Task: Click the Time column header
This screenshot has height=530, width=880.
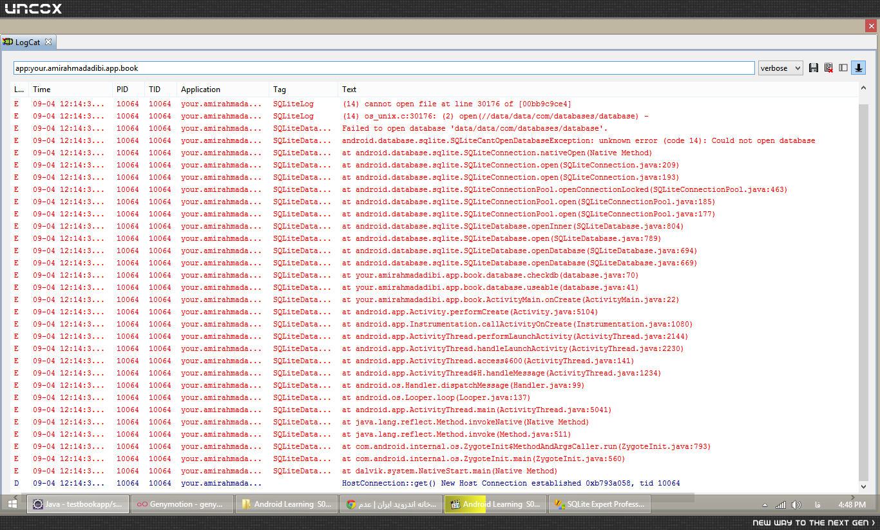Action: (71, 90)
